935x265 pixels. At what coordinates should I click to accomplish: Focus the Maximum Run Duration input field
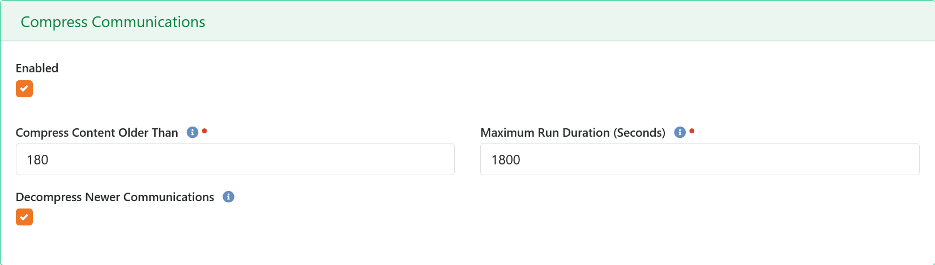point(699,159)
